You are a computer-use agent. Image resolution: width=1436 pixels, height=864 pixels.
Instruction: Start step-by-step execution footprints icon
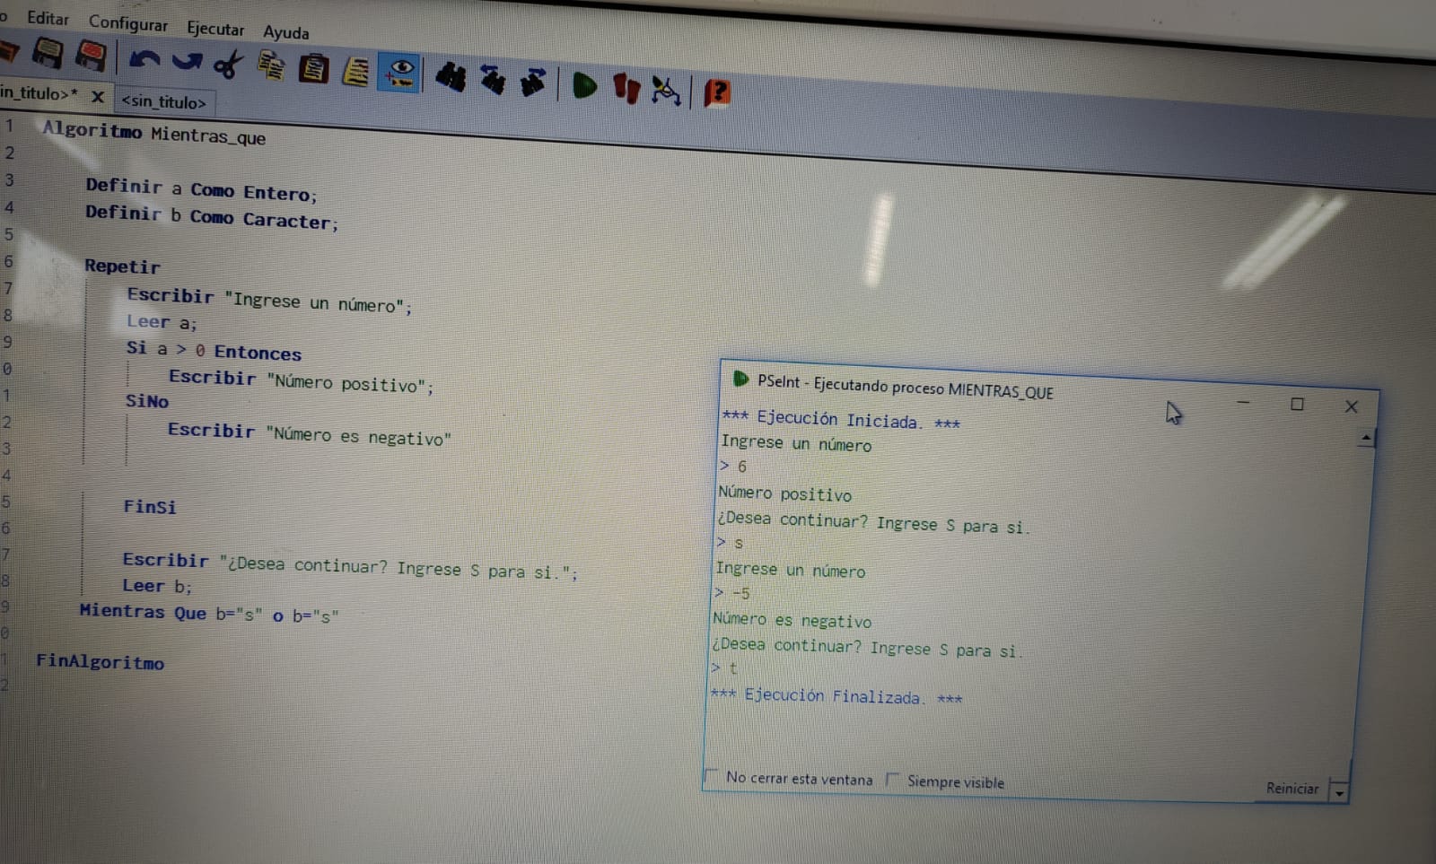point(626,88)
